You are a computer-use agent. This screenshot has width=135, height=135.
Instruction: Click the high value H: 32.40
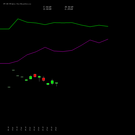(x=69, y=7)
